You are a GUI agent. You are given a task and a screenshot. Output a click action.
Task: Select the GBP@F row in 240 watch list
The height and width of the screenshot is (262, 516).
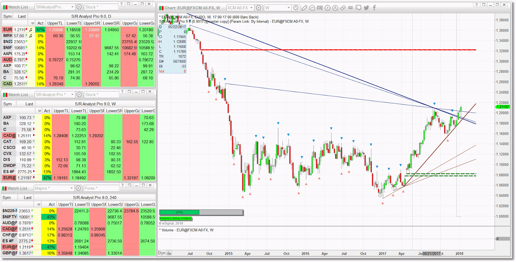coord(78,253)
